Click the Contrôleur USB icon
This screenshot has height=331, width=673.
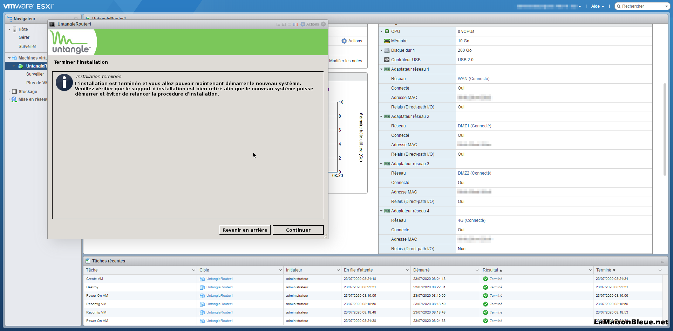coord(387,60)
